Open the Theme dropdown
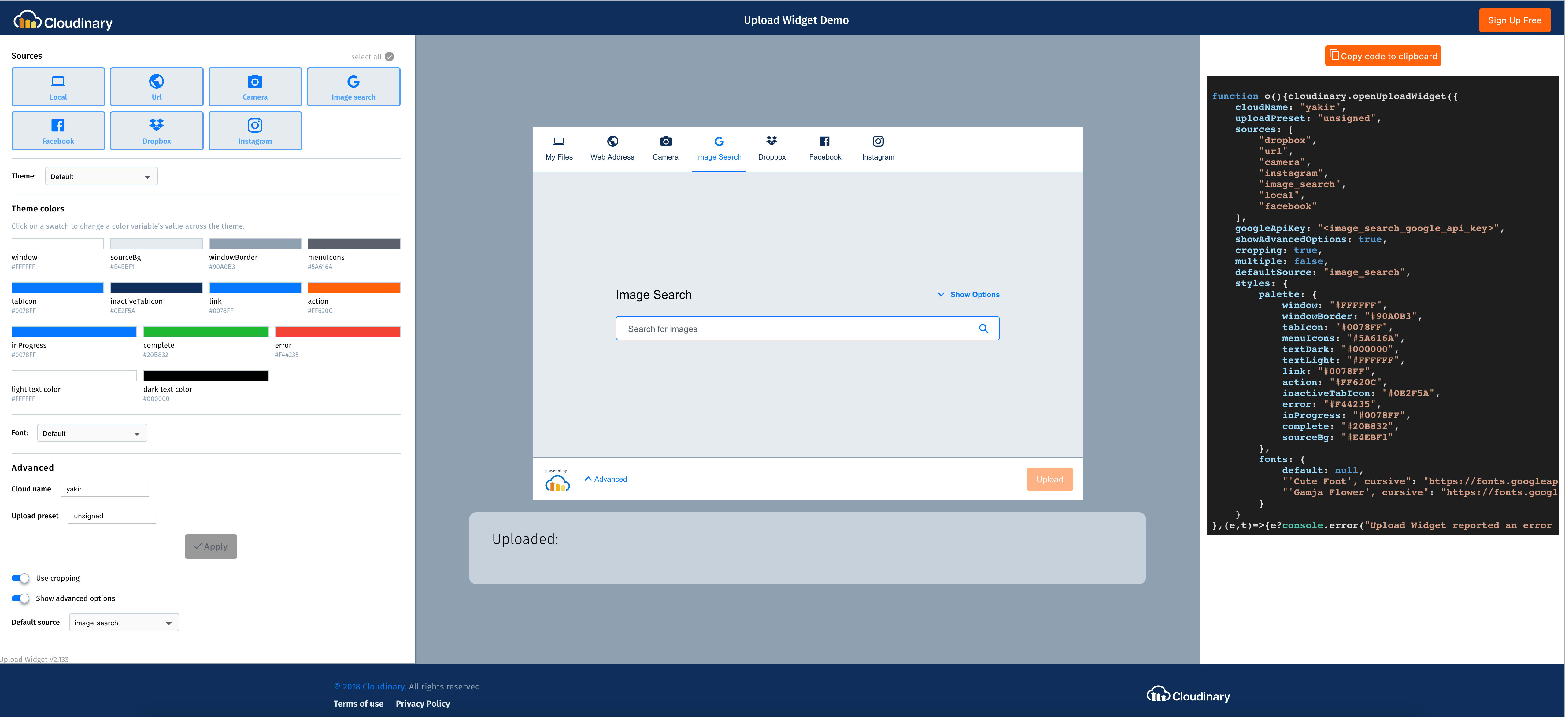The height and width of the screenshot is (717, 1565). 102,176
